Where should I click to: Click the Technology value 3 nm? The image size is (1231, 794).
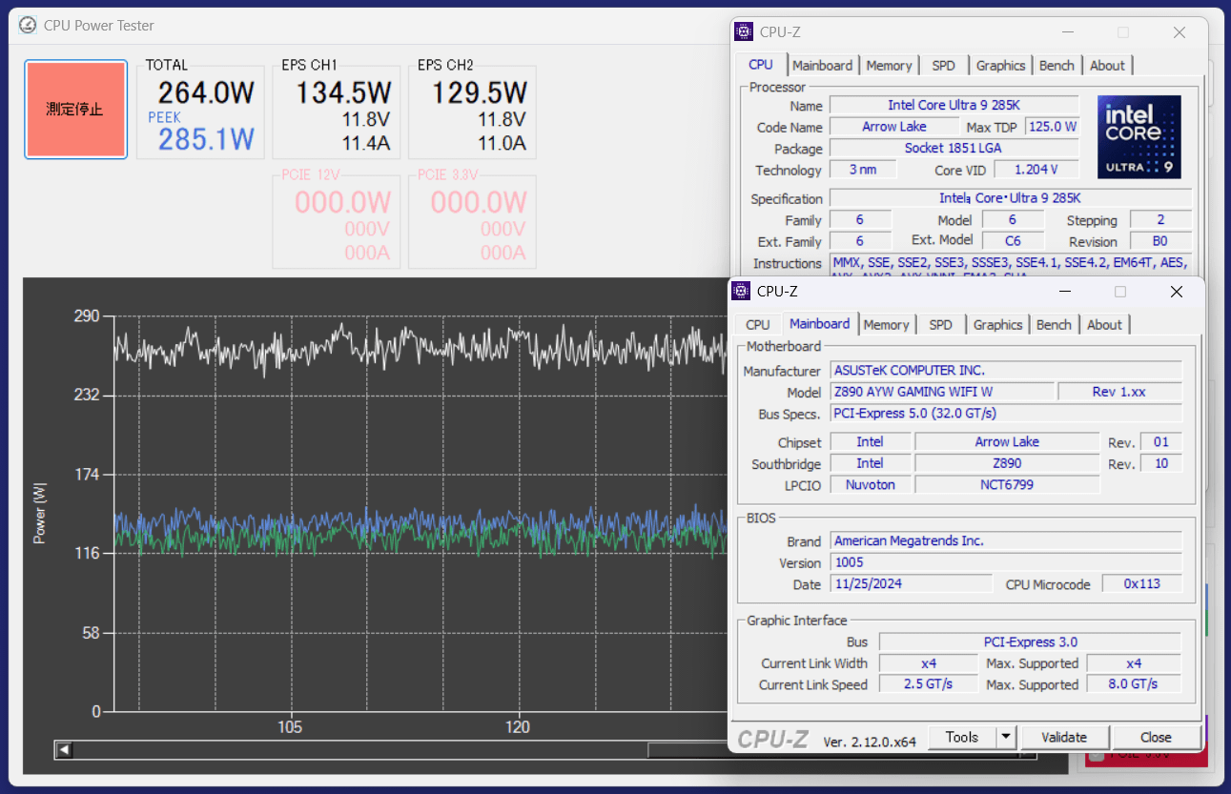[863, 170]
